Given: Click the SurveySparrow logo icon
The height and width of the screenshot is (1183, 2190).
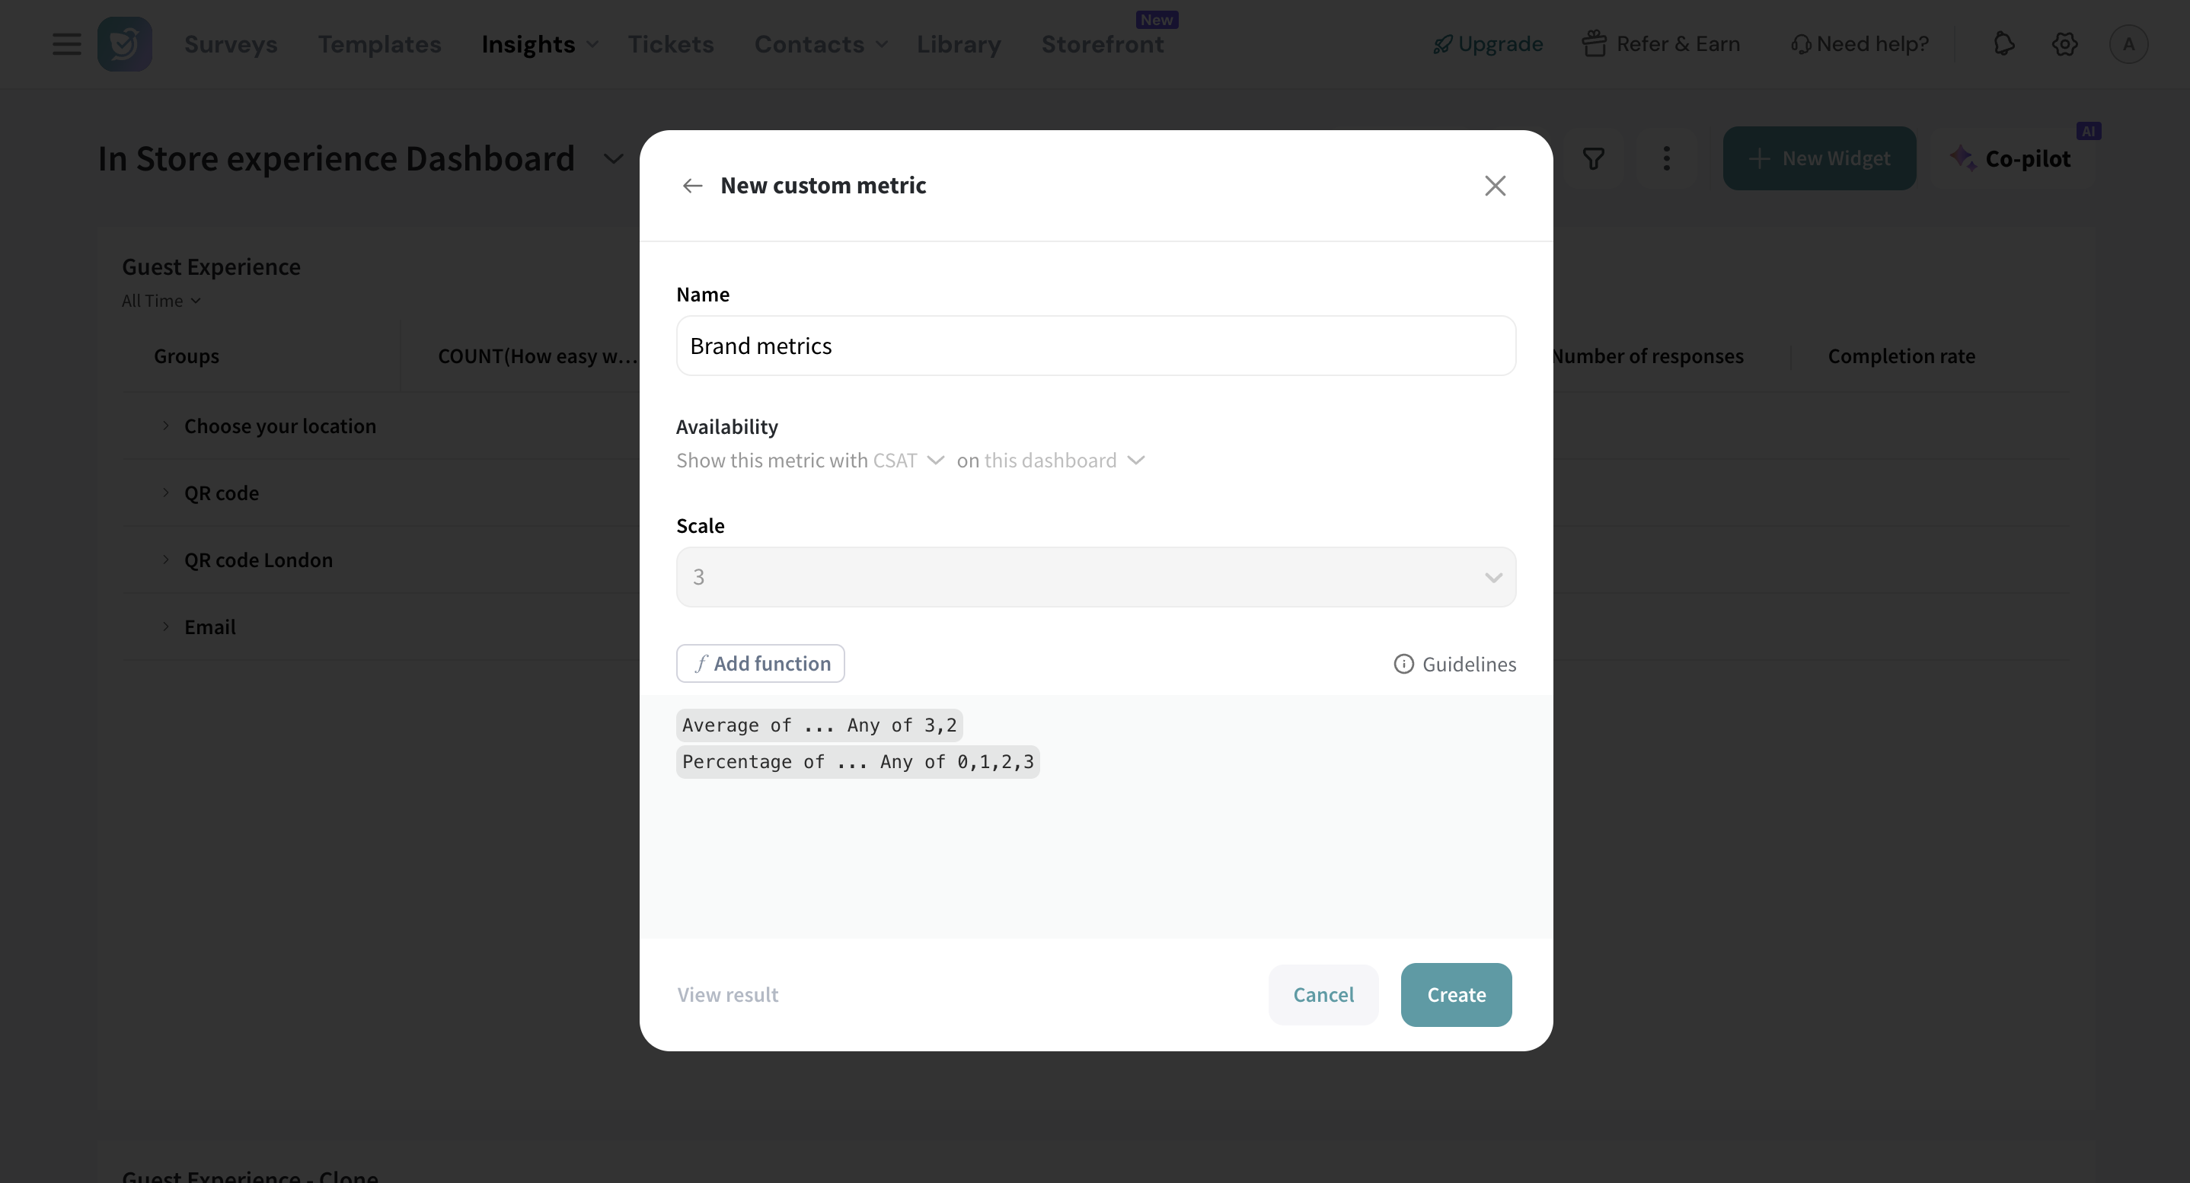Looking at the screenshot, I should pyautogui.click(x=124, y=44).
